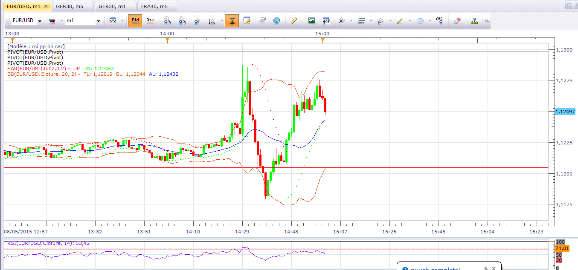Select the zoom out magnifier tool
The height and width of the screenshot is (270, 578).
click(x=182, y=20)
